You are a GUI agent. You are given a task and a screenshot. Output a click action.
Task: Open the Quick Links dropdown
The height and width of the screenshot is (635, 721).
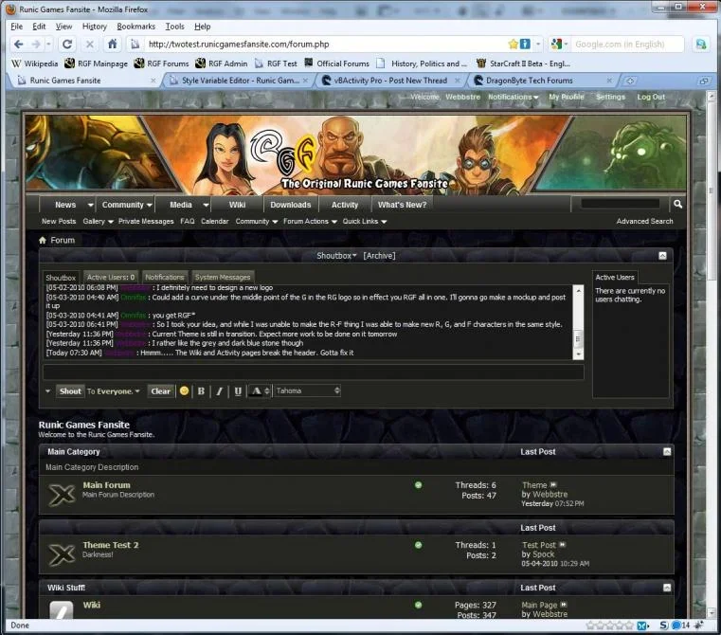click(364, 222)
